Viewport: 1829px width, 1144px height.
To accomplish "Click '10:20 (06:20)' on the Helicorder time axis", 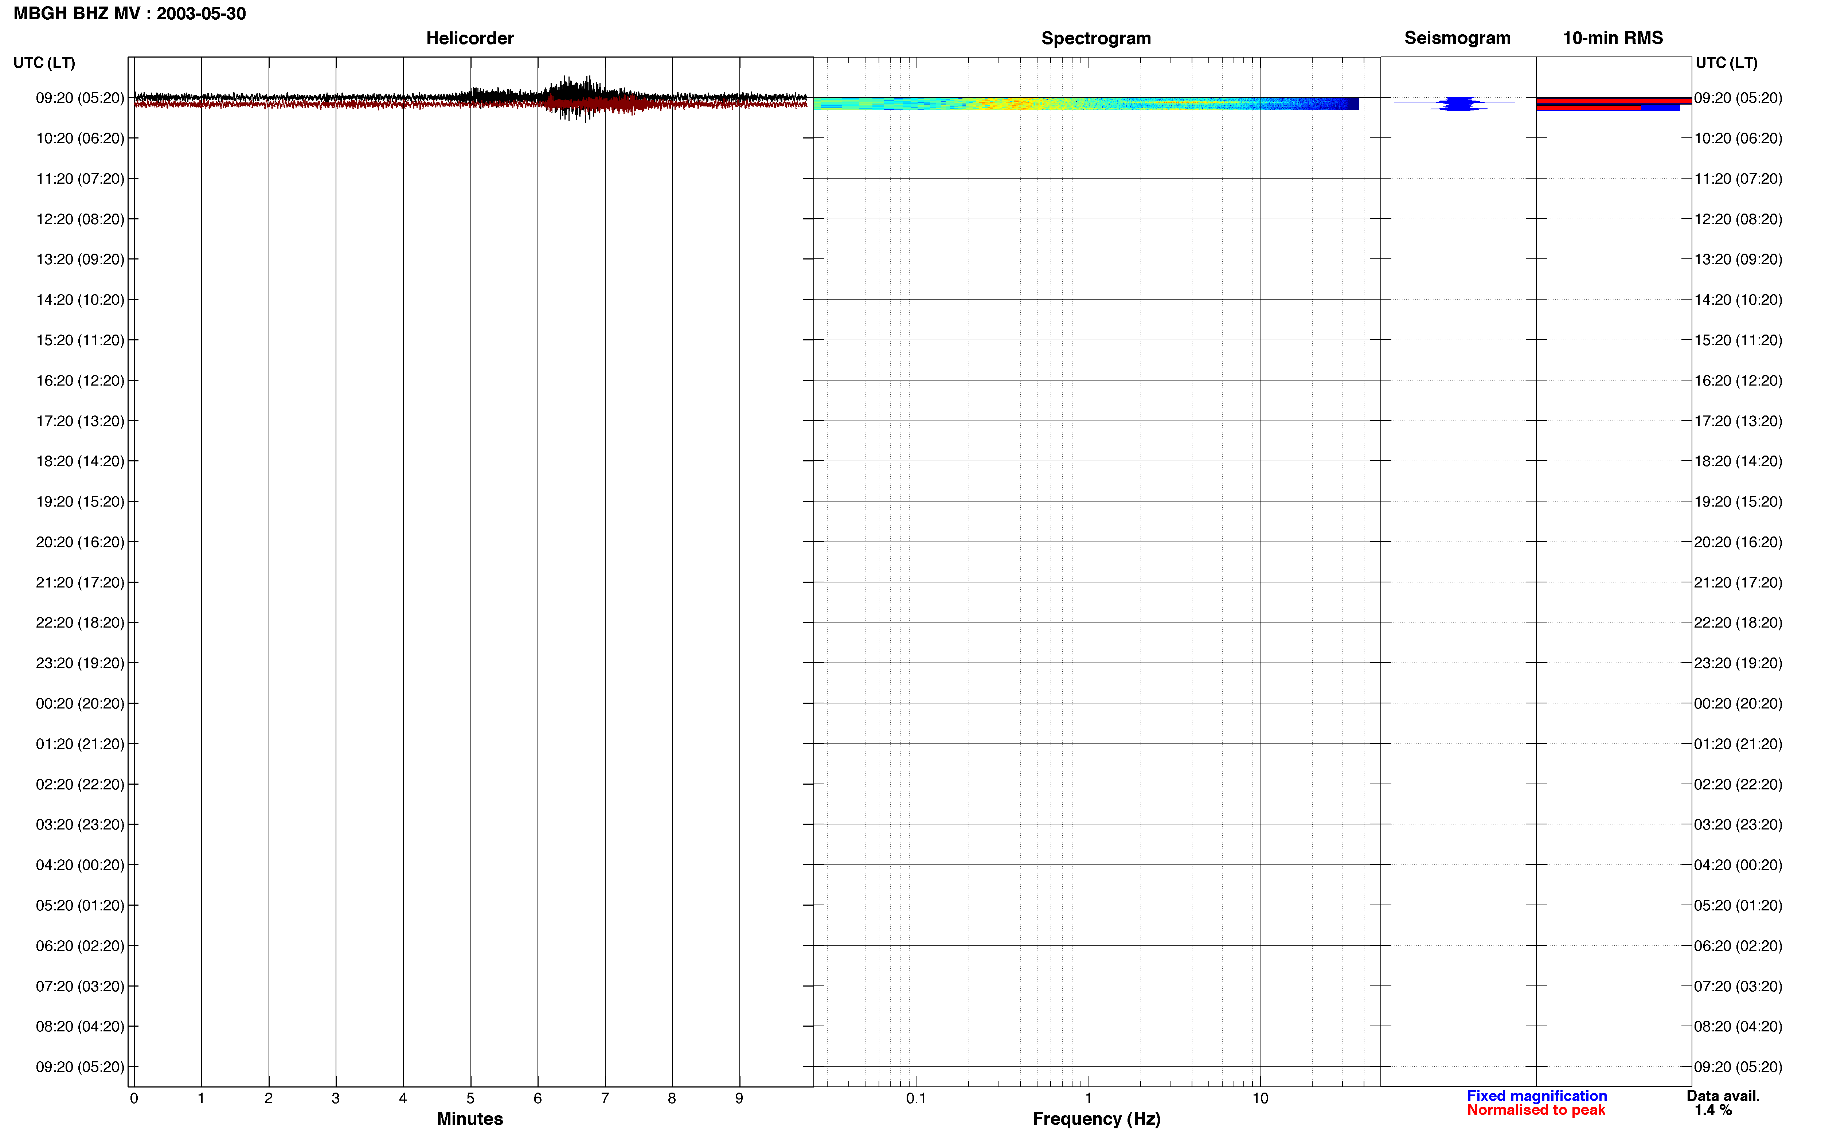I will coord(80,138).
